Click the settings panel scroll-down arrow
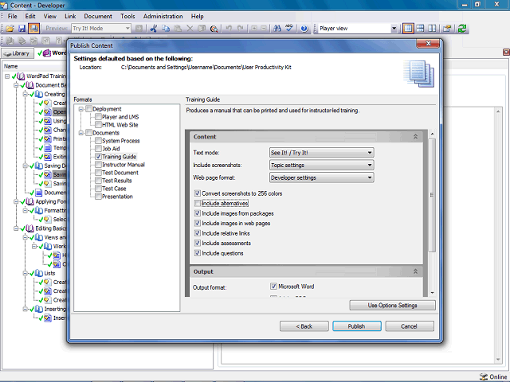 tap(432, 293)
